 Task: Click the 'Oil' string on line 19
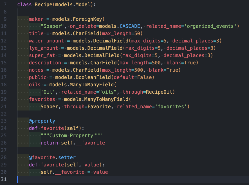point(48,92)
